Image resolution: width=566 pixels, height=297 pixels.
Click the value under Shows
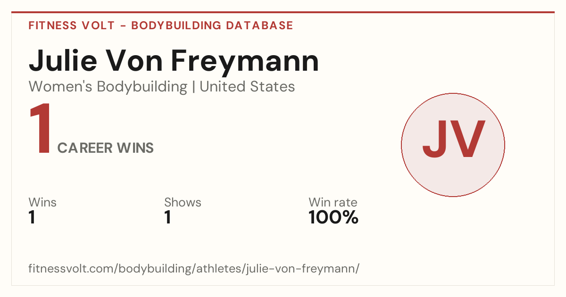[167, 218]
